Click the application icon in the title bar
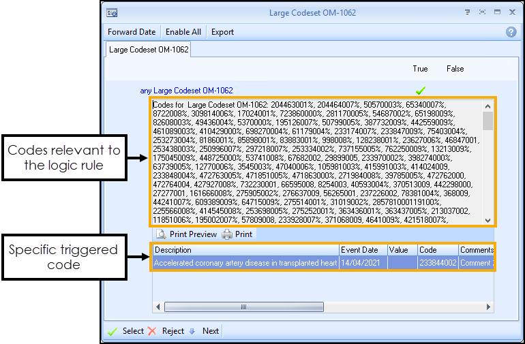The height and width of the screenshot is (344, 525). (x=112, y=12)
